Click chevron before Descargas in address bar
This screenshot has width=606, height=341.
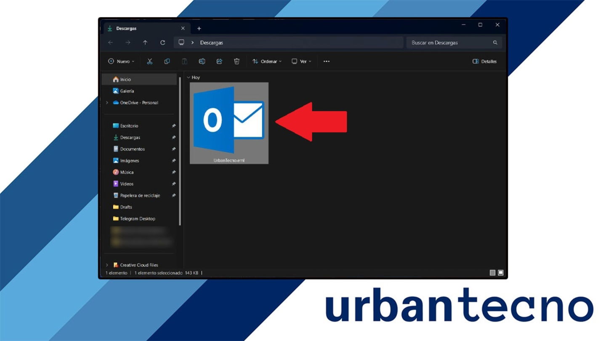192,43
